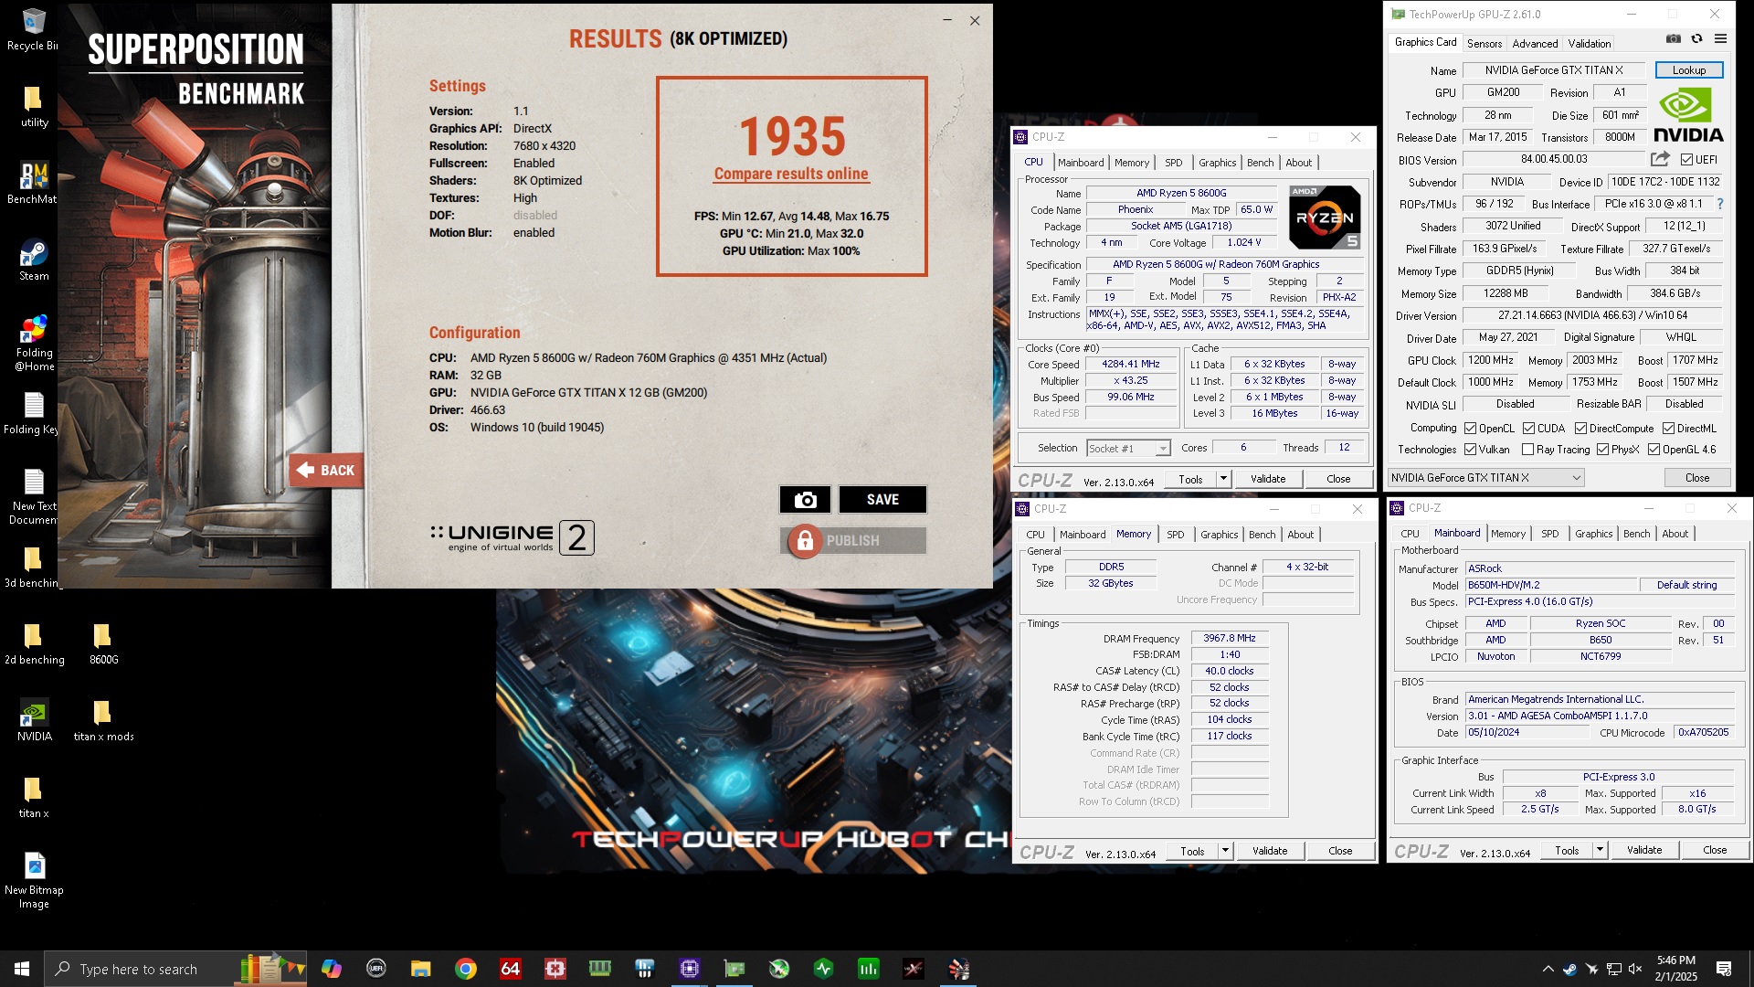The image size is (1754, 987).
Task: Click the Superposition screenshot camera button
Action: pos(805,500)
